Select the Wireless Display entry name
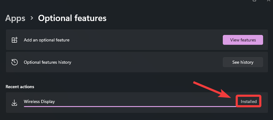The image size is (273, 120). pos(39,101)
